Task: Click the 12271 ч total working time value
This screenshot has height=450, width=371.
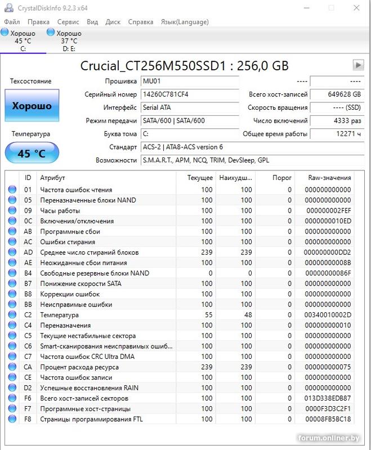Action: click(x=337, y=134)
